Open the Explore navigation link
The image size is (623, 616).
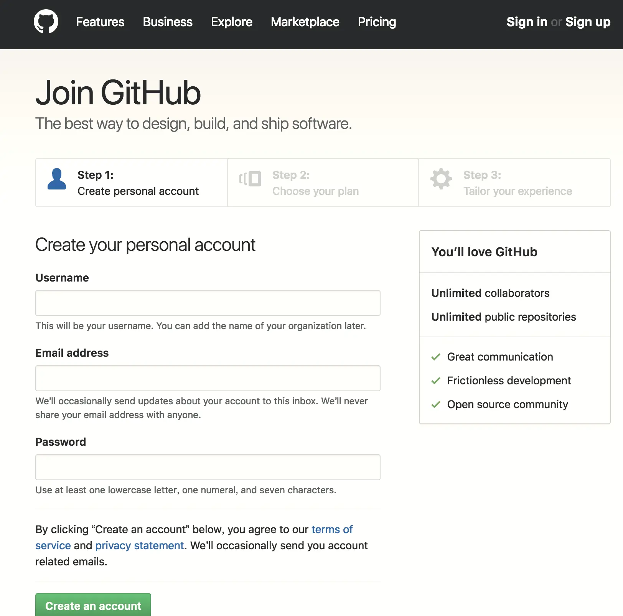232,22
